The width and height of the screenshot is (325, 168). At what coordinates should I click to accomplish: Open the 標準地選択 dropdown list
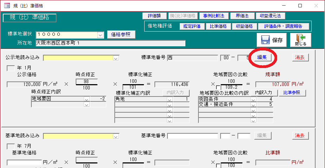point(100,34)
